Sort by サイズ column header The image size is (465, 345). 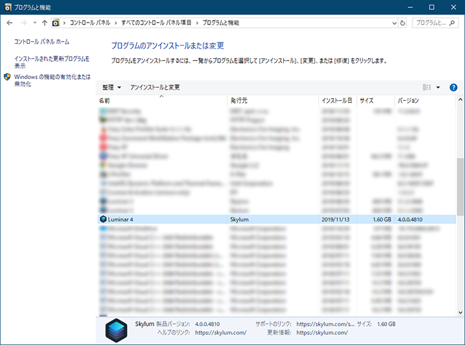[x=375, y=101]
